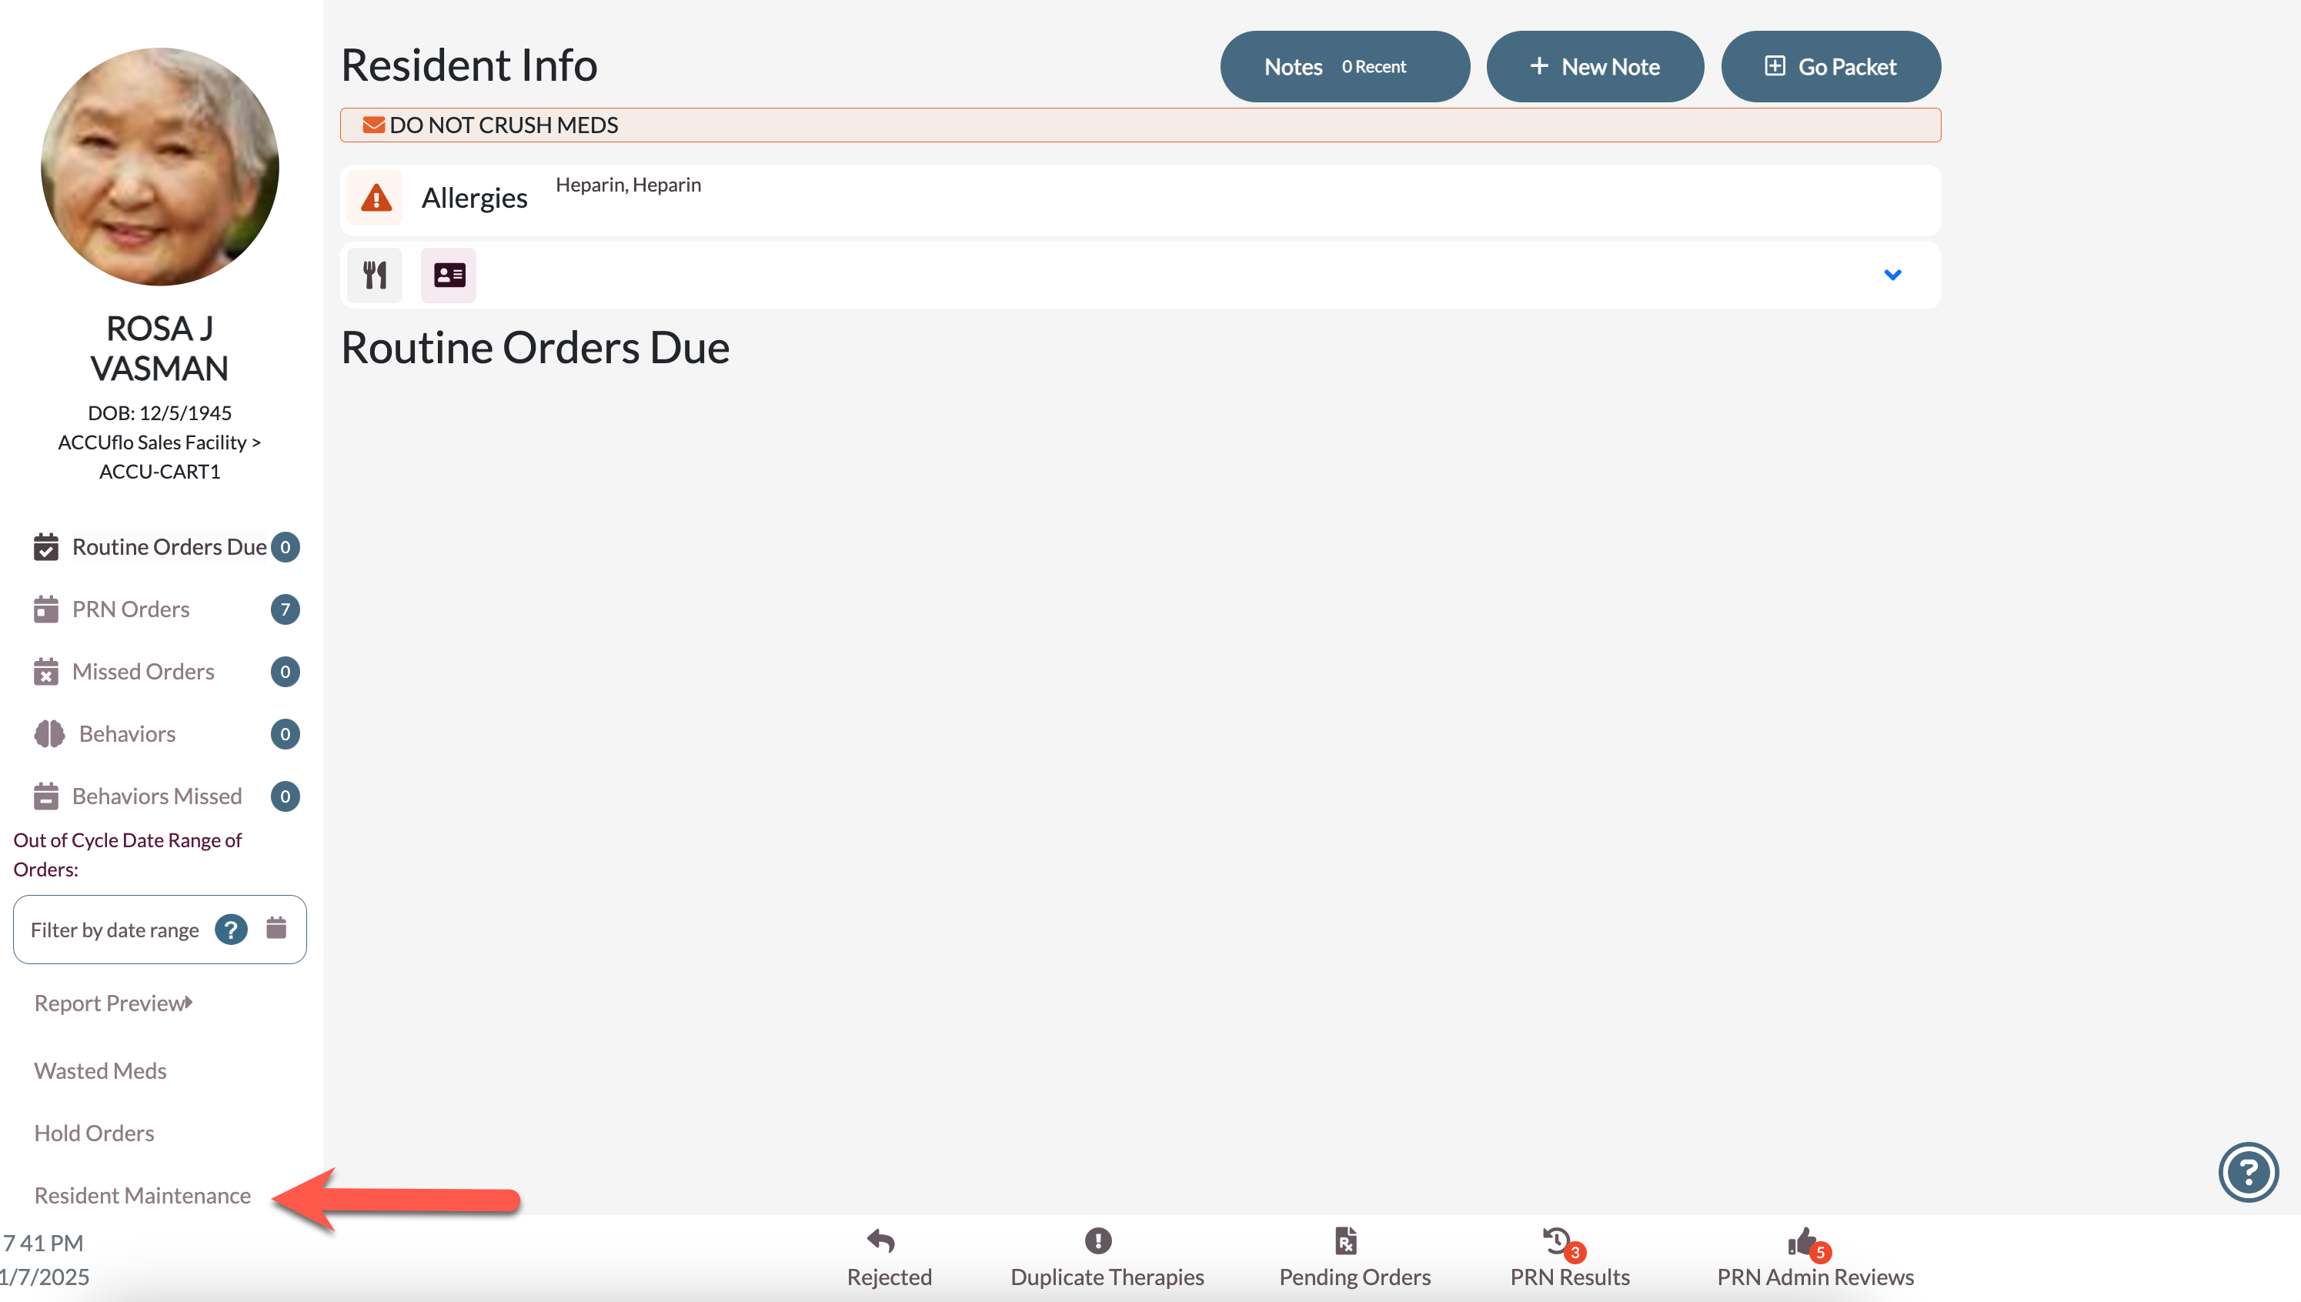Click the allergies warning triangle icon
The width and height of the screenshot is (2301, 1302).
pos(376,198)
